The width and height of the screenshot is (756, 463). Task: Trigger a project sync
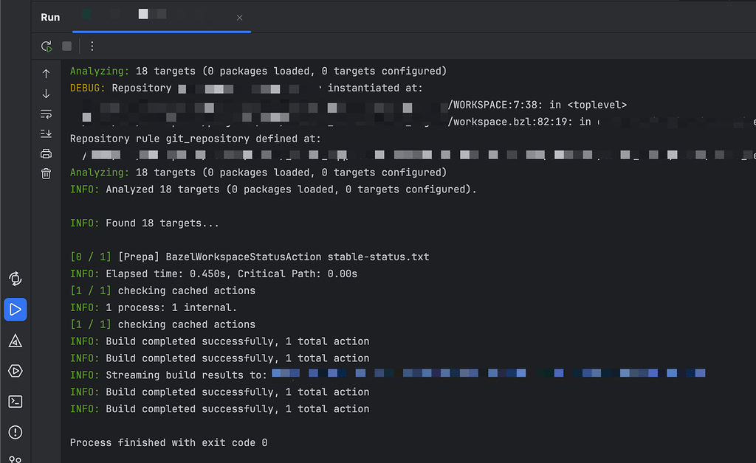point(16,279)
